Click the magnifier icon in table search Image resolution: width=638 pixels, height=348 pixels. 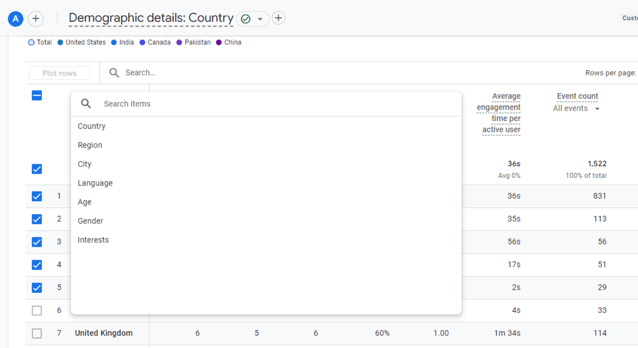(x=114, y=73)
